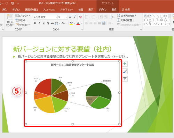Decrease the list indent level
This screenshot has width=174, height=138.
click(x=102, y=17)
